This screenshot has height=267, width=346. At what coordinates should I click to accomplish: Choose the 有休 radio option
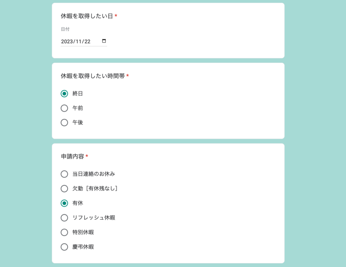pyautogui.click(x=64, y=203)
